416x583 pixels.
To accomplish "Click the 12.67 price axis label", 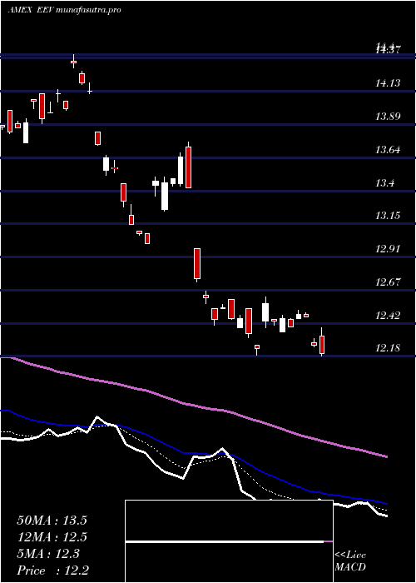I will point(389,282).
